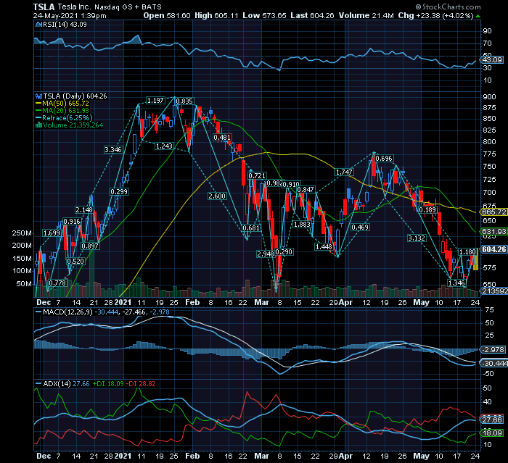508x463 pixels.
Task: Click the 3.346 retrace label
Action: pos(113,149)
